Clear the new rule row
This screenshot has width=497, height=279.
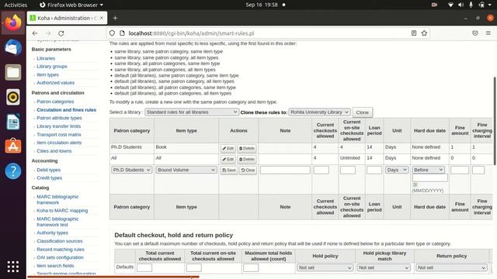[x=248, y=170]
